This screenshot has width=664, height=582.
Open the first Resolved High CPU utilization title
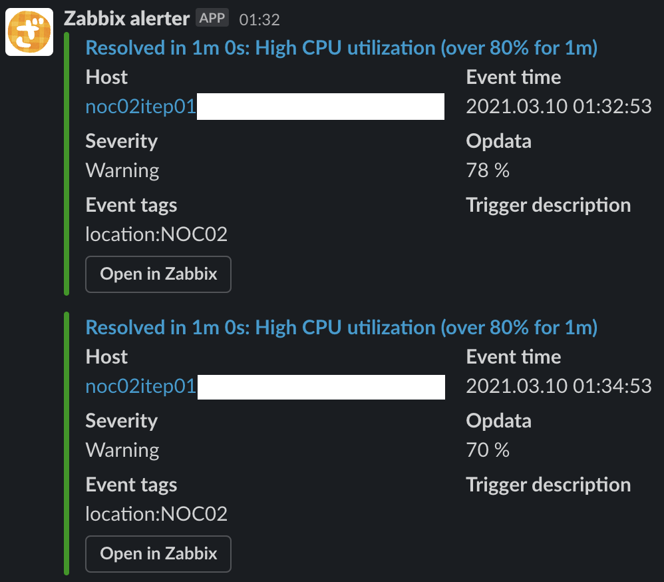coord(341,47)
